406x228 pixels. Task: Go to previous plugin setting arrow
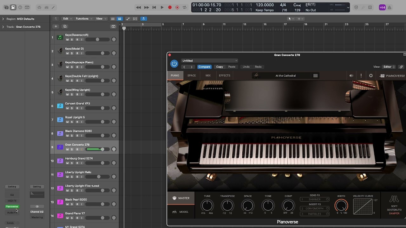(x=184, y=67)
